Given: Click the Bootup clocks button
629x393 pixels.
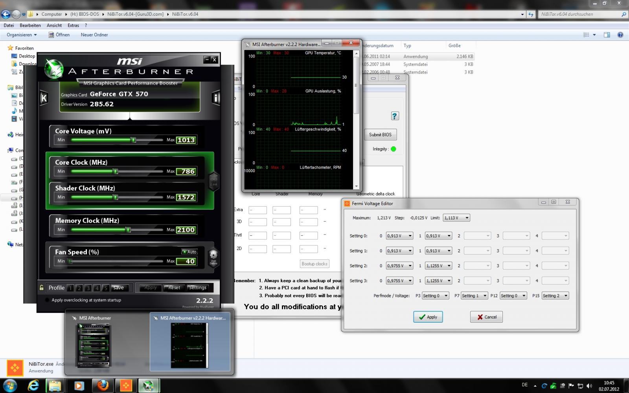Looking at the screenshot, I should tap(314, 264).
